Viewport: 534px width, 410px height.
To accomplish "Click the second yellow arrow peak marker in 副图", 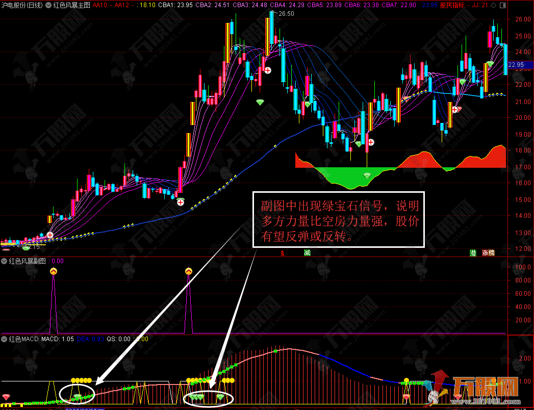I will coord(189,271).
